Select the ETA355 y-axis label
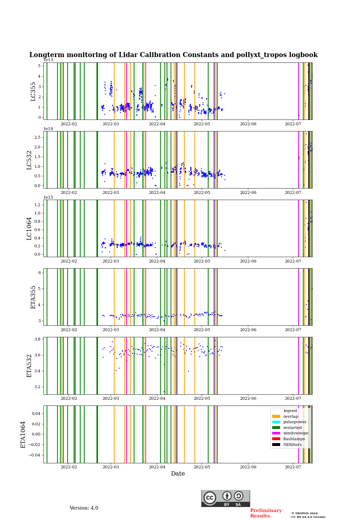The height and width of the screenshot is (520, 347). [33, 297]
